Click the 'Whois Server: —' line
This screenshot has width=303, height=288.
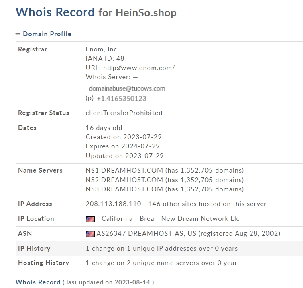[x=112, y=77]
